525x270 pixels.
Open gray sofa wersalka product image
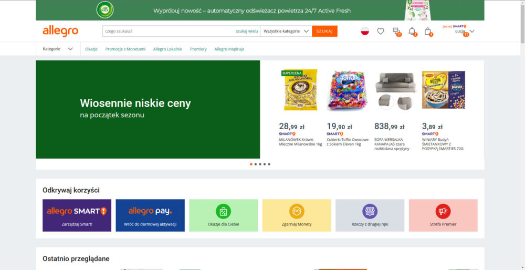(x=395, y=90)
